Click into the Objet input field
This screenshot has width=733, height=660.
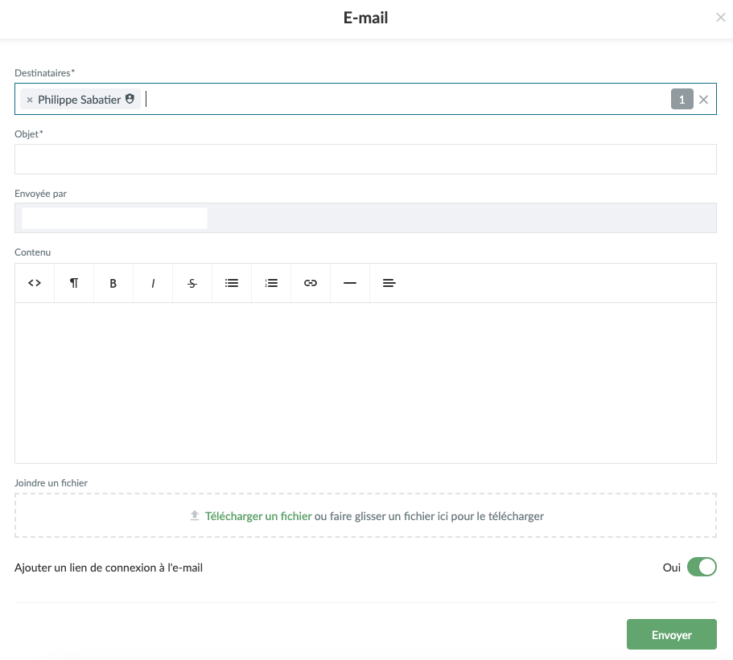click(x=365, y=159)
